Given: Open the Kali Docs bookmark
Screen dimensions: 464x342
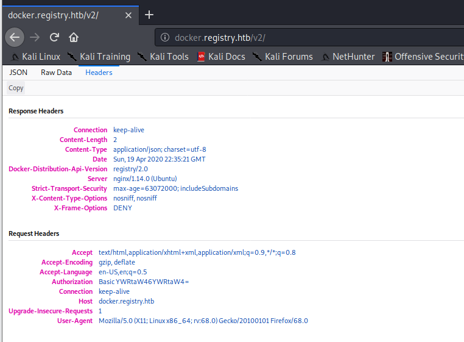Looking at the screenshot, I should pyautogui.click(x=220, y=57).
